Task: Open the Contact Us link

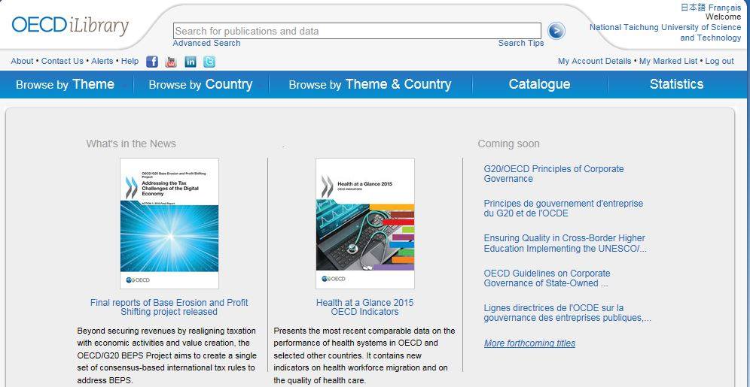Action: click(x=62, y=61)
